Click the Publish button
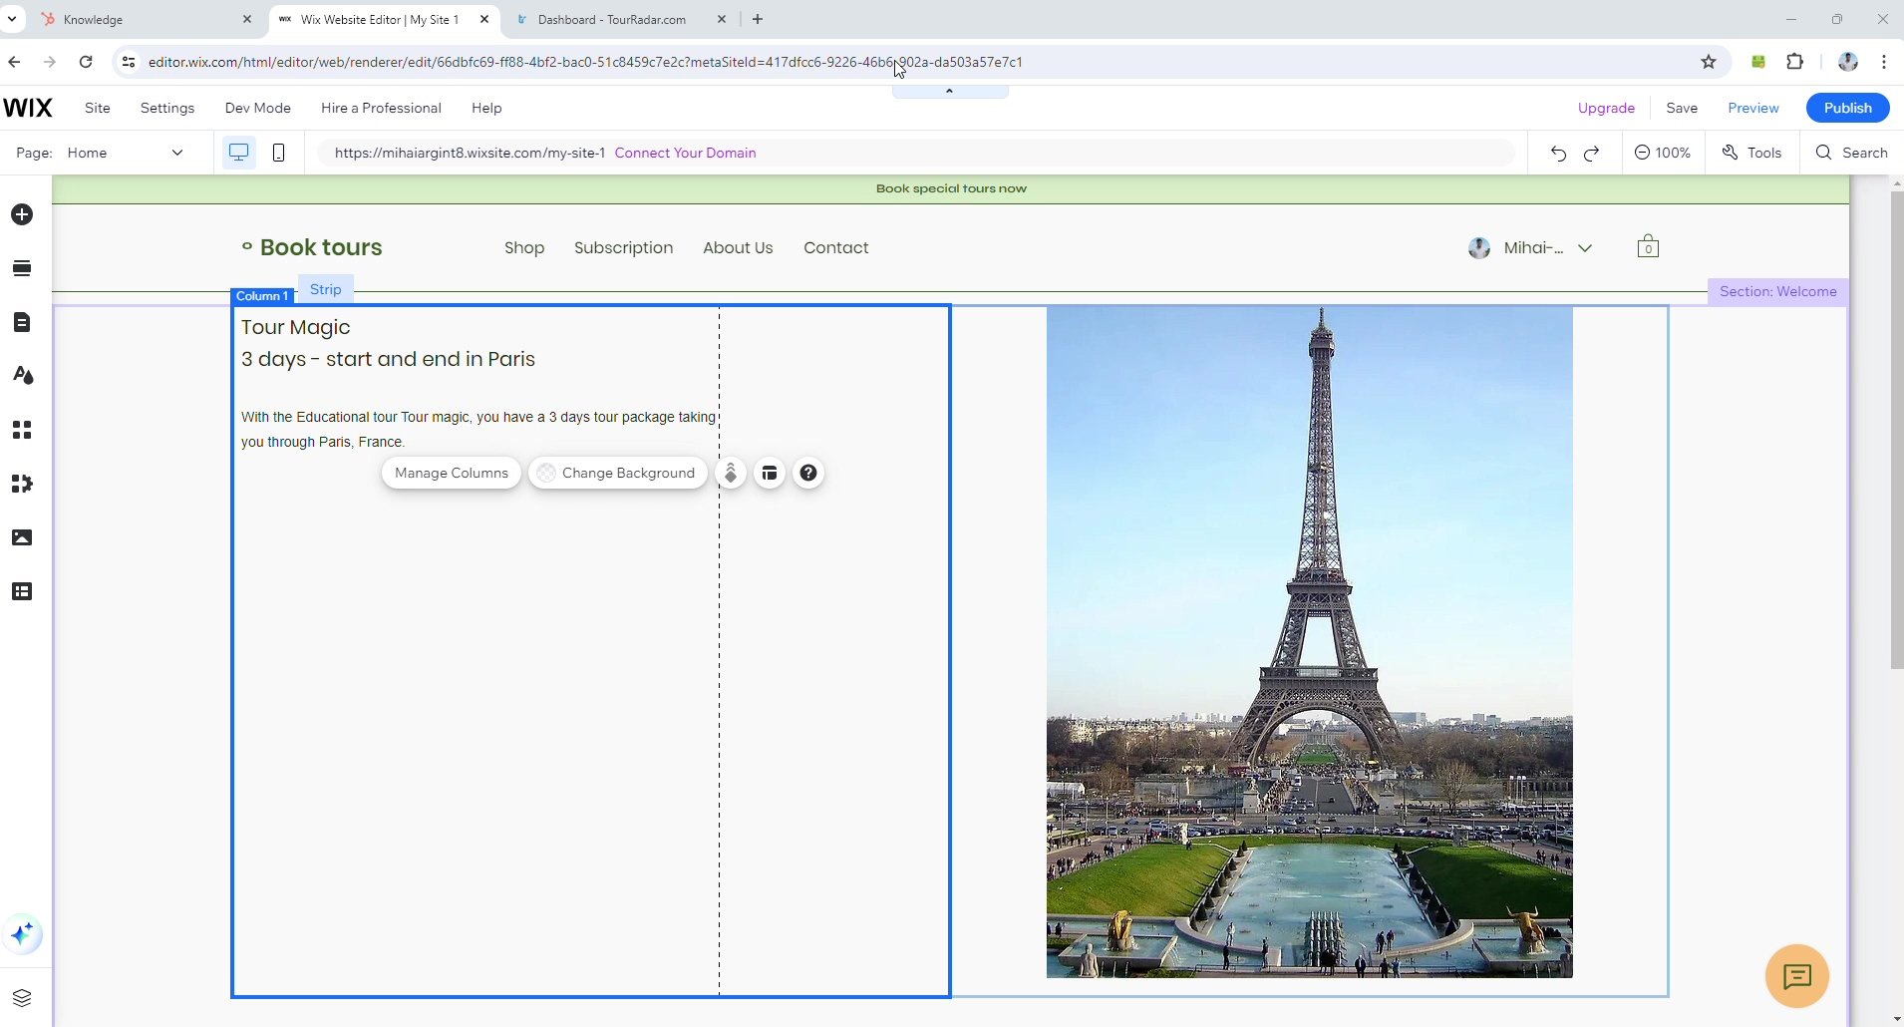1904x1027 pixels. [1847, 108]
